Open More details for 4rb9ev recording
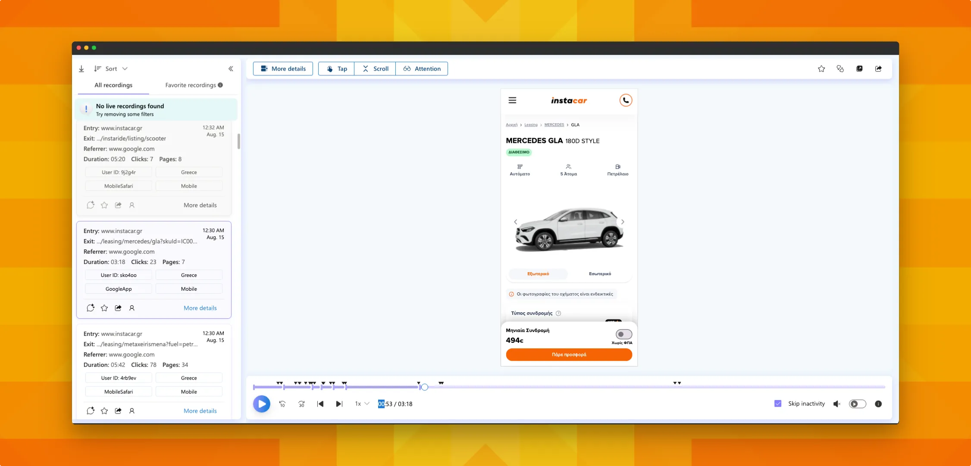Viewport: 971px width, 466px height. point(200,411)
